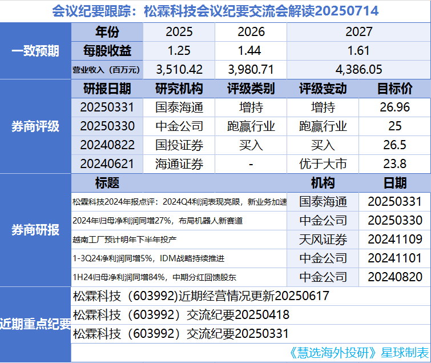
Task: Select 国投证券 institution cell
Action: [179, 145]
